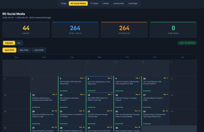Screen dimensions: 204x132
Task: Click the 0 Published card
Action: pyautogui.click(x=173, y=30)
